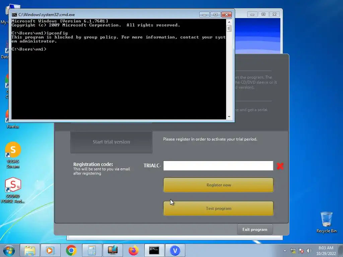Maximize the background blue window
This screenshot has width=343, height=257.
263,14
